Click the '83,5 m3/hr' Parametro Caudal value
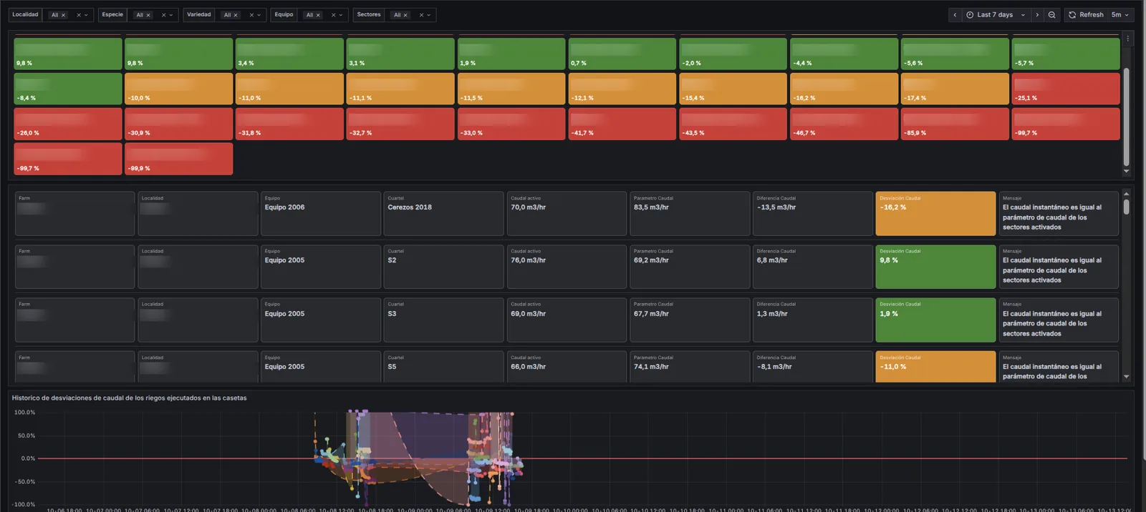Image resolution: width=1146 pixels, height=512 pixels. tap(651, 207)
